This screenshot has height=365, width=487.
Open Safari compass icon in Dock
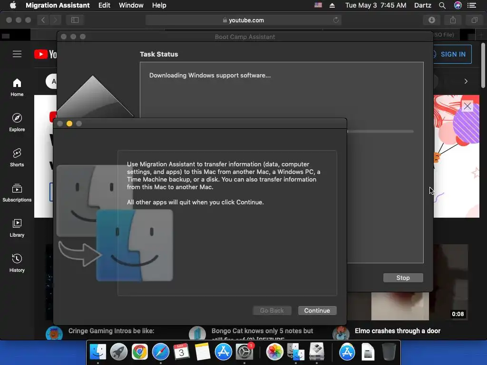pyautogui.click(x=160, y=352)
